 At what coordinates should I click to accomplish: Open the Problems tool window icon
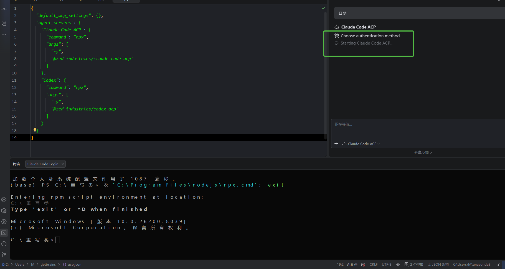point(4,244)
